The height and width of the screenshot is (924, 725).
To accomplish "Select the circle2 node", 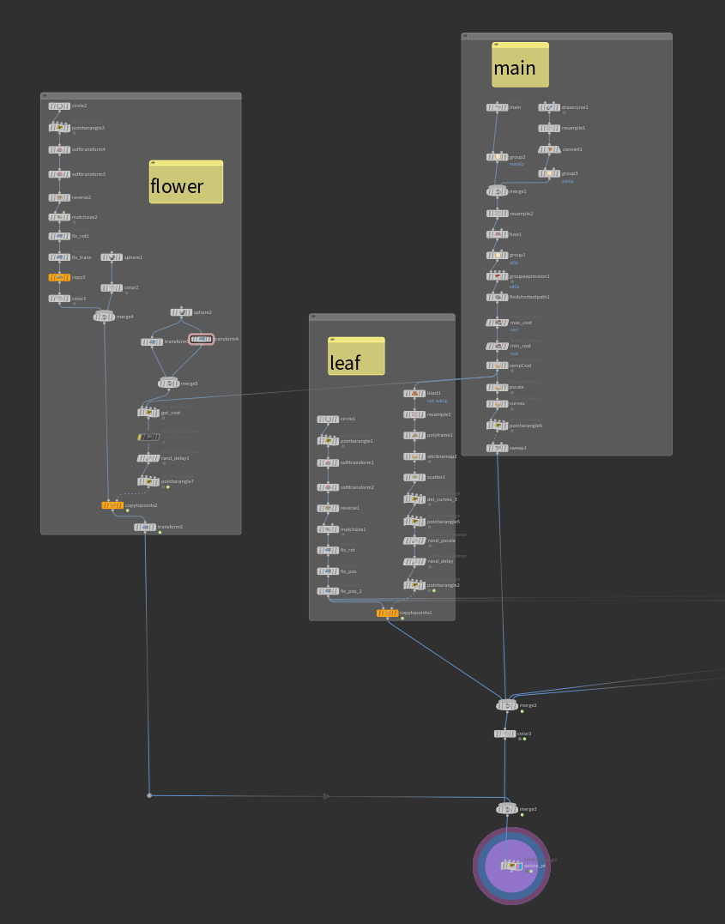I will [59, 106].
